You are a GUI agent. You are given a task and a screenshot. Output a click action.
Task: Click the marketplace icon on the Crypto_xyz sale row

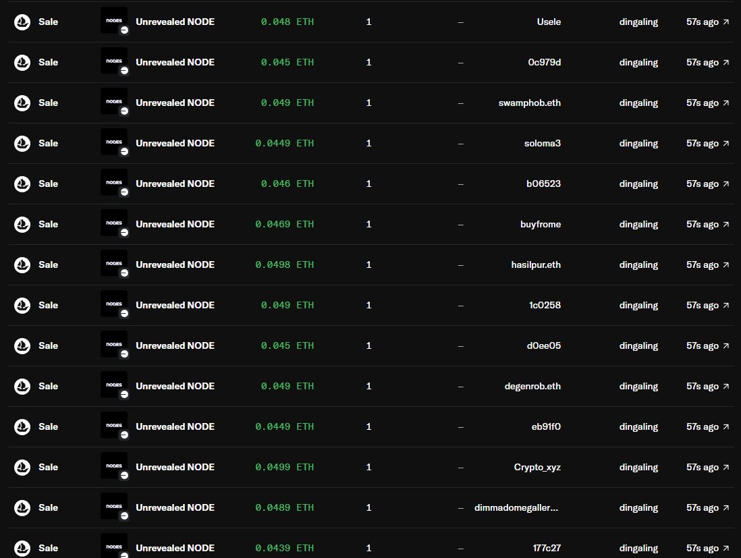[x=22, y=468]
